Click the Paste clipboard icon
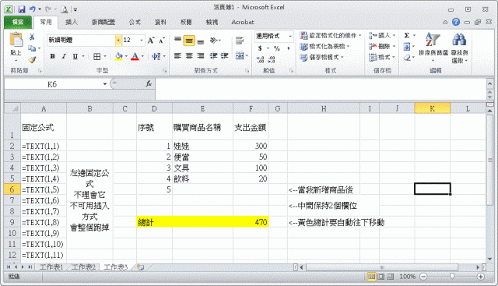The height and width of the screenshot is (286, 498). pyautogui.click(x=16, y=40)
